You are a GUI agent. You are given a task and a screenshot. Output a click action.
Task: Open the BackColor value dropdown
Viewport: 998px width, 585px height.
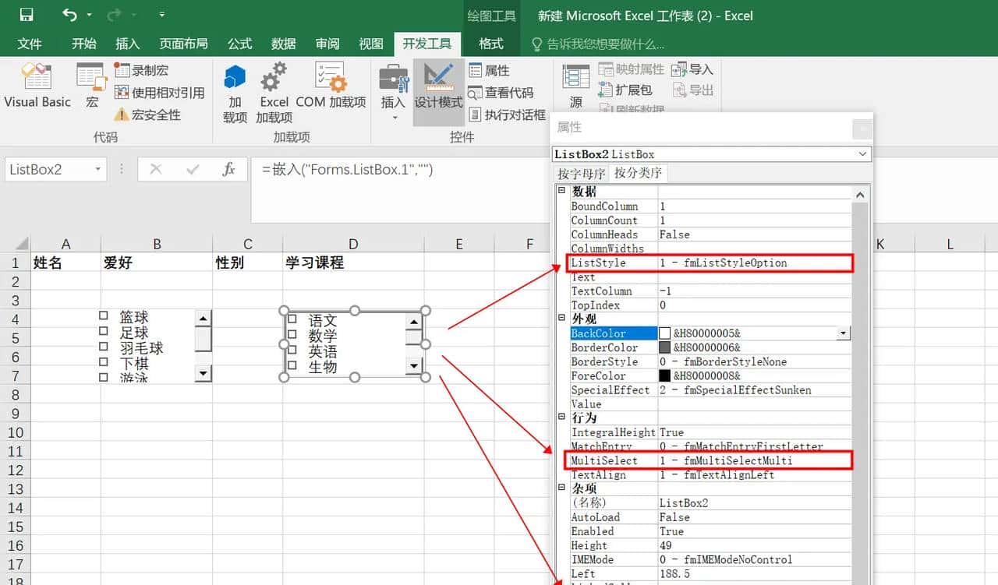pos(841,333)
